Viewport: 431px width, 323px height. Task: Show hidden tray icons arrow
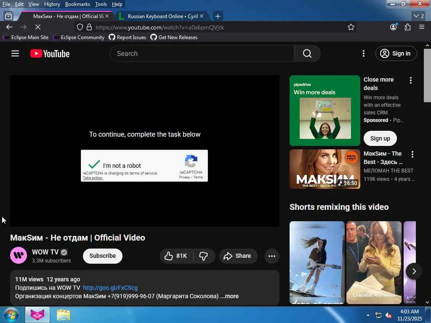point(368,315)
